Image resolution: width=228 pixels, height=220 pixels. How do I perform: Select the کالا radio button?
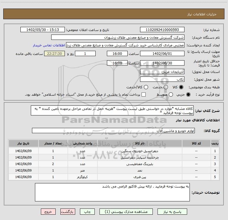pos(181,87)
